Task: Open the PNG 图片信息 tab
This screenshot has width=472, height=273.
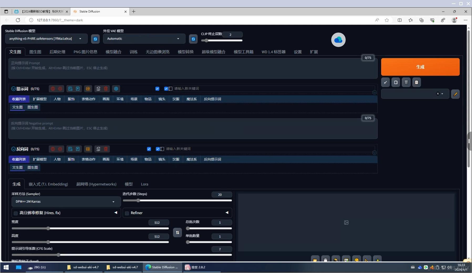Action: pyautogui.click(x=85, y=52)
